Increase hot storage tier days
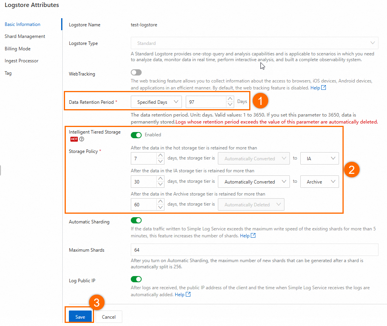 tap(161, 155)
